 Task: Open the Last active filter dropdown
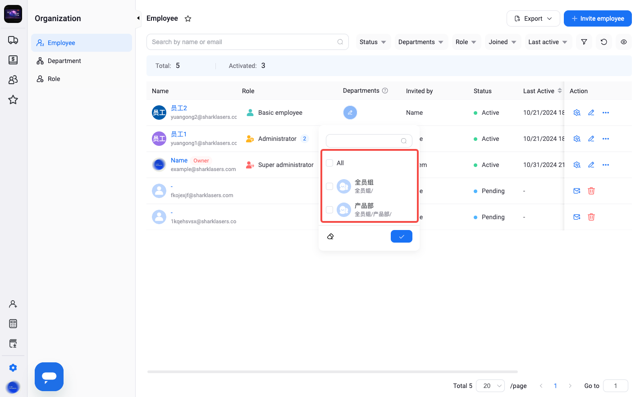[548, 42]
